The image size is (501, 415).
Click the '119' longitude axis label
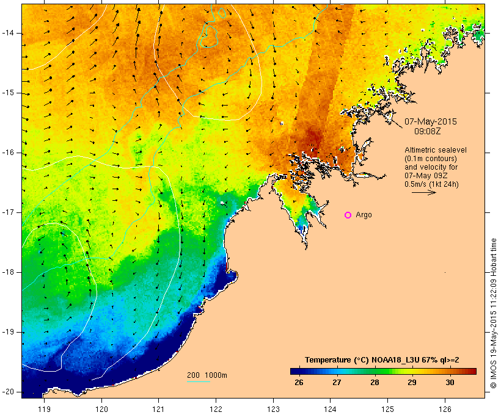tap(44, 409)
